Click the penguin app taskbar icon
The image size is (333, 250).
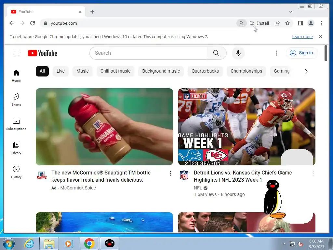pos(110,243)
